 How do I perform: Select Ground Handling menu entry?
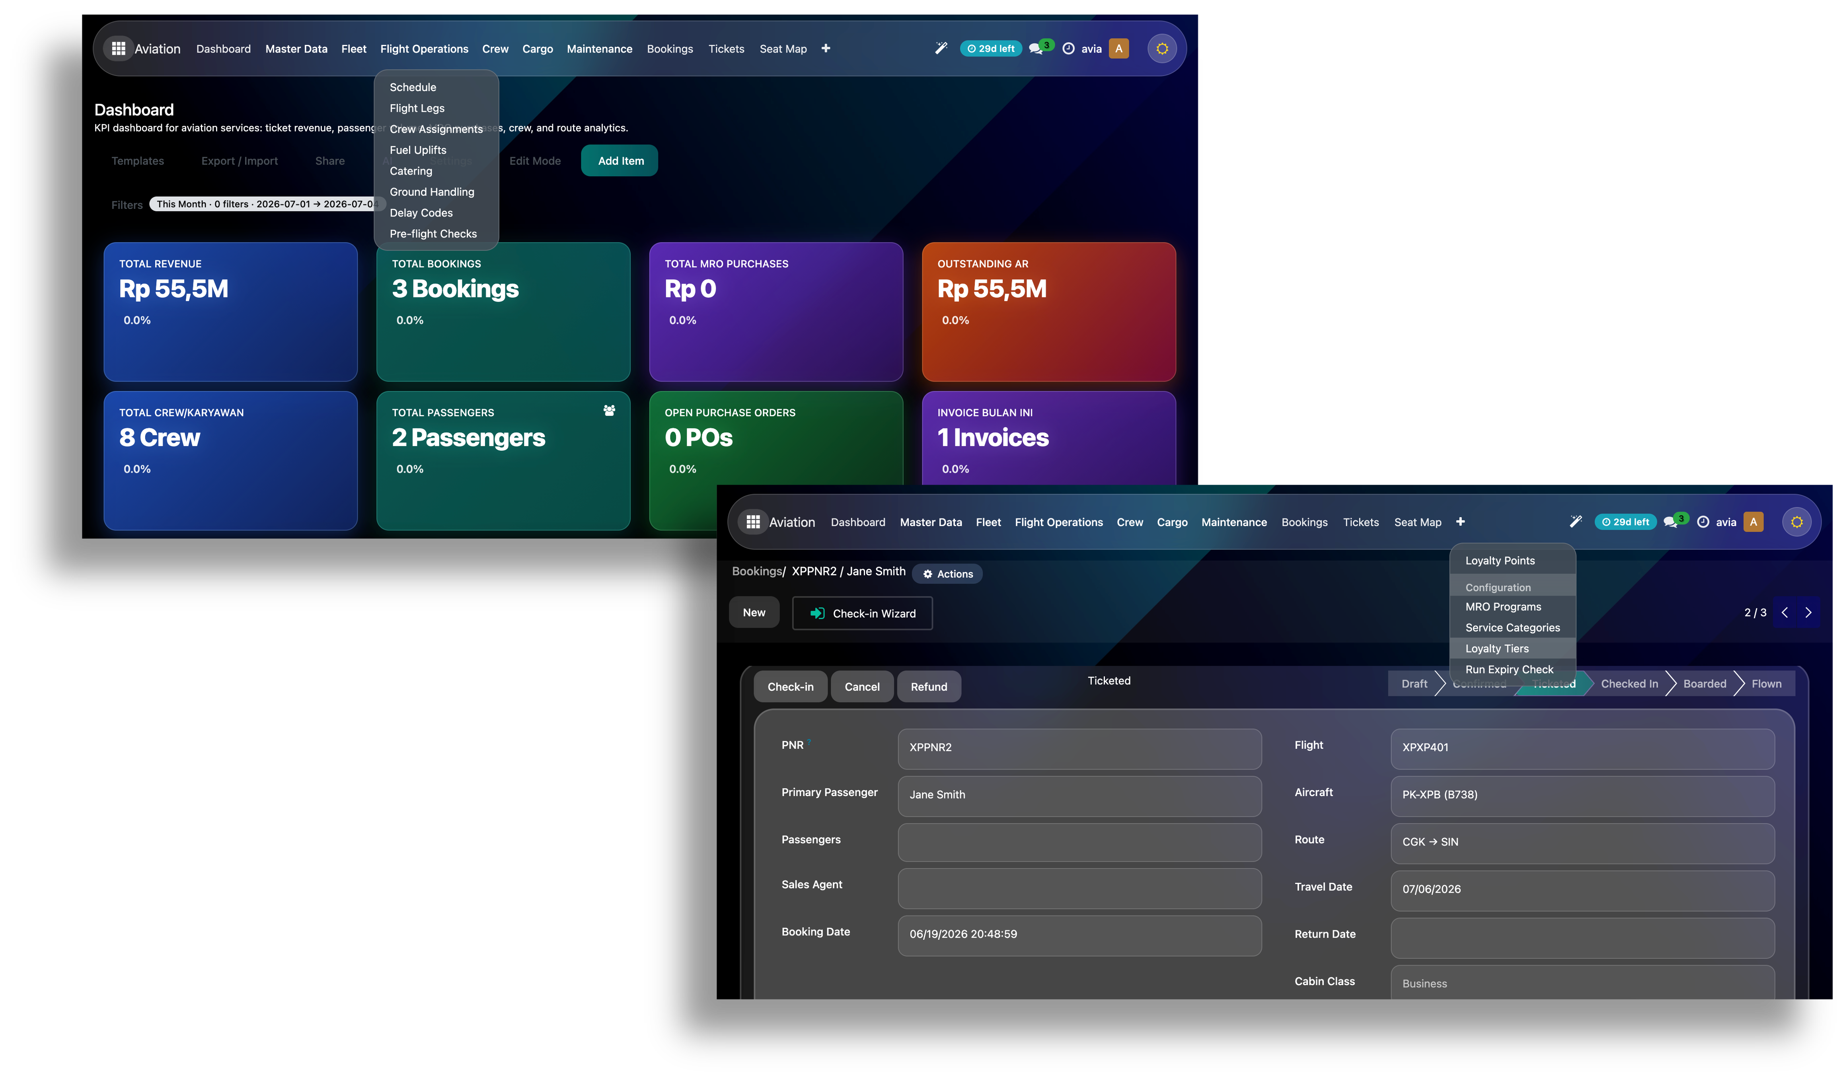tap(432, 192)
